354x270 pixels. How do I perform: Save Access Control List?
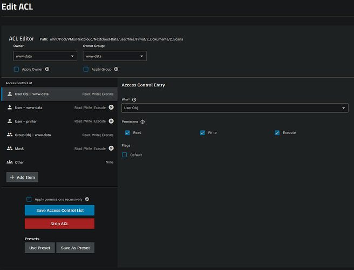pyautogui.click(x=59, y=211)
